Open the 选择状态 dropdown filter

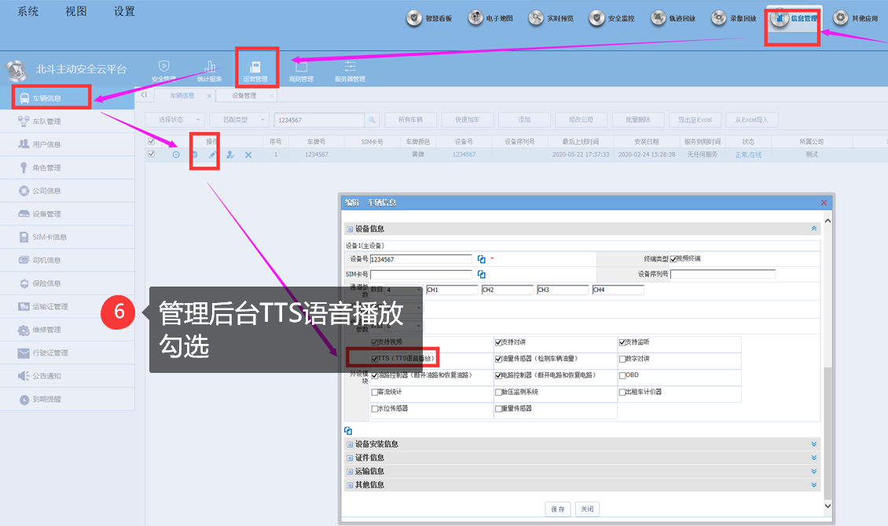tap(175, 119)
